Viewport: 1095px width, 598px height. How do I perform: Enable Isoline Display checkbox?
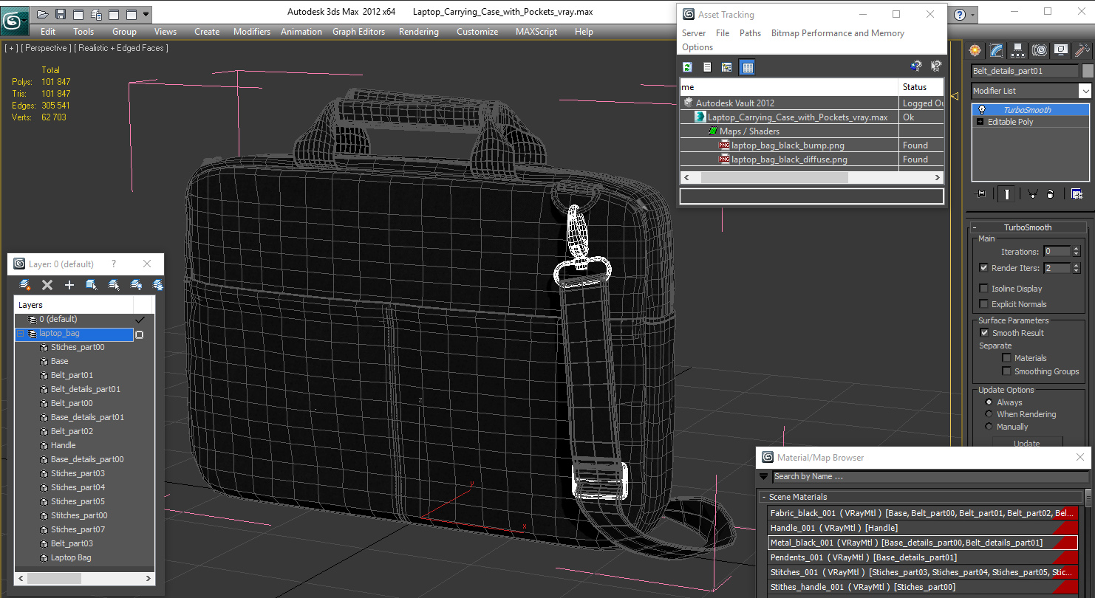click(983, 289)
